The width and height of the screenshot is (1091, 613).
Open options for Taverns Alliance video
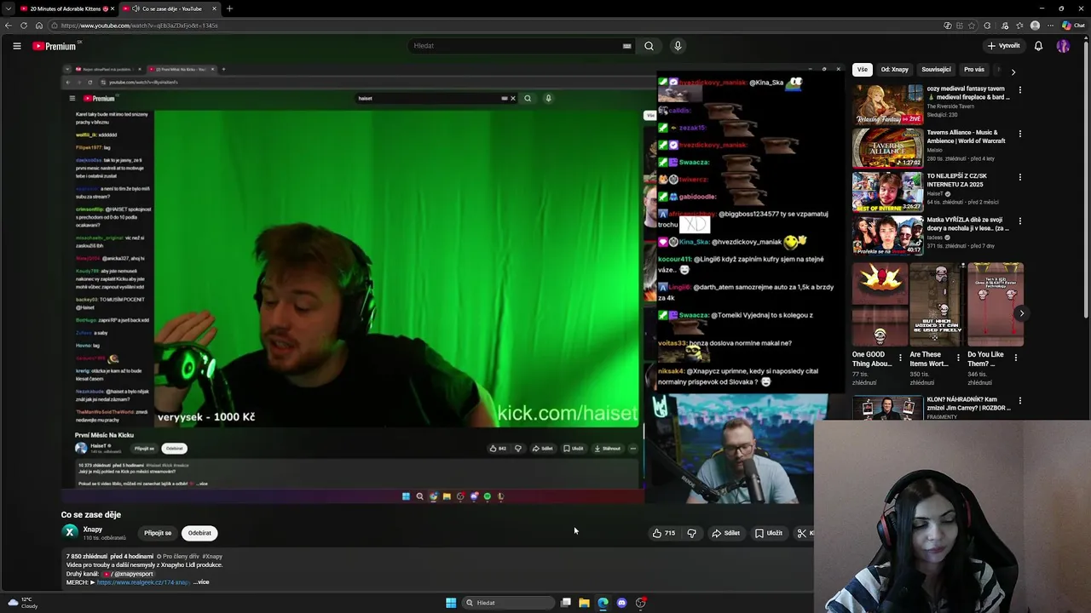(x=1019, y=134)
